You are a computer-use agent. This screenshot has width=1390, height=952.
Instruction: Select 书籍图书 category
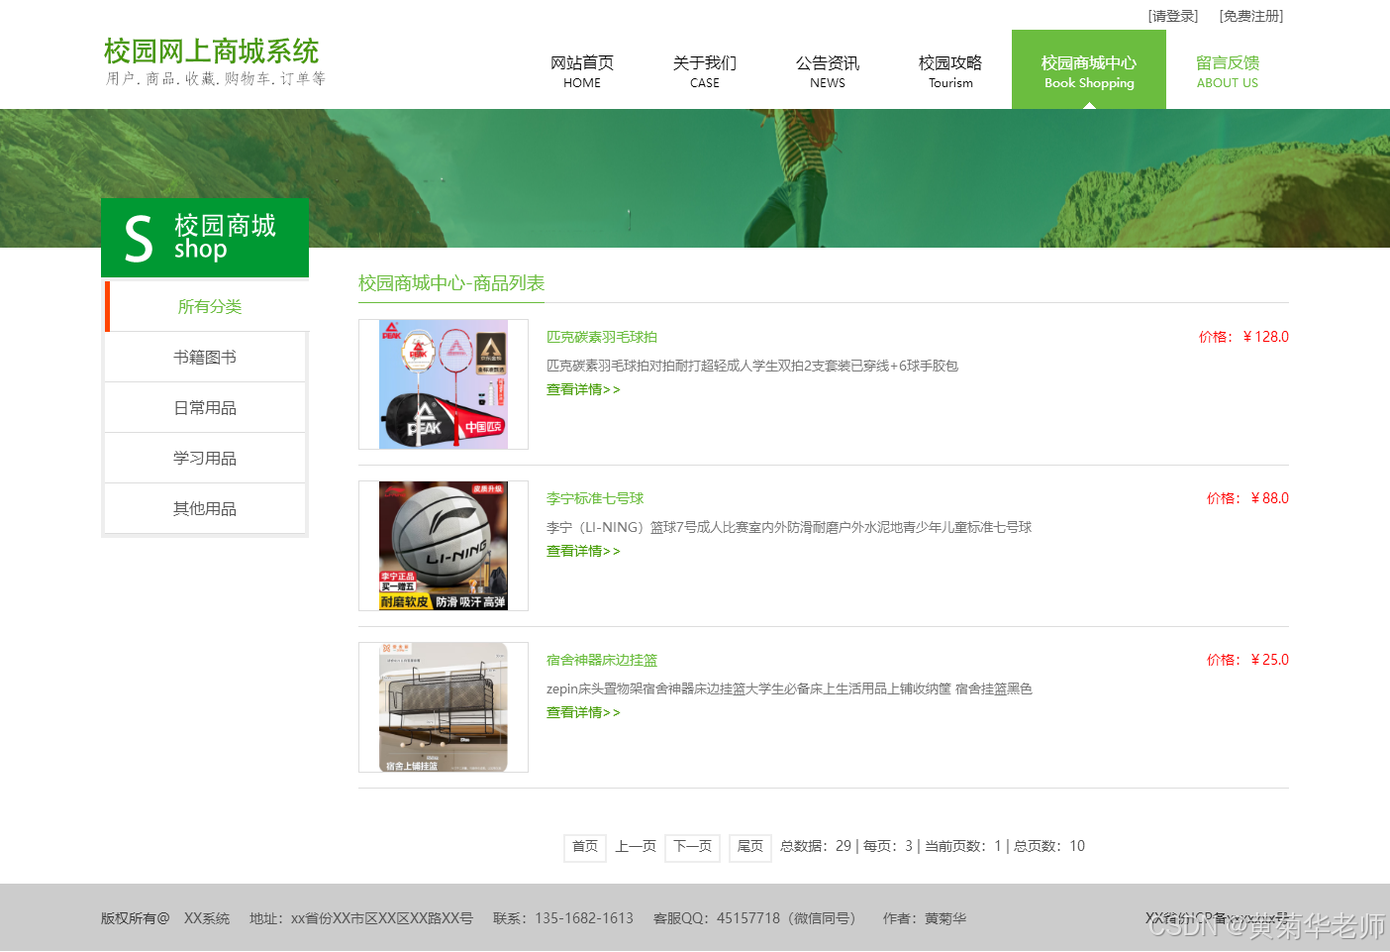coord(205,357)
